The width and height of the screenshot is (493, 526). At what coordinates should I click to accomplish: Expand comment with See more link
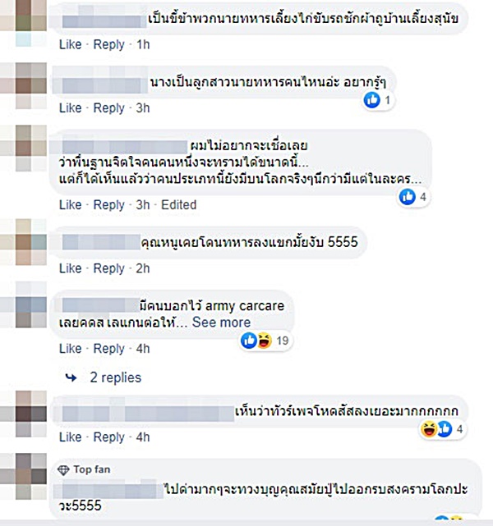(x=221, y=322)
